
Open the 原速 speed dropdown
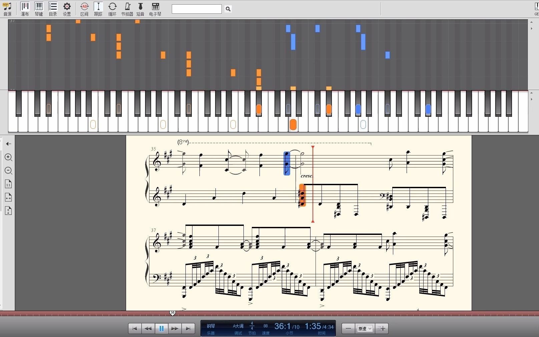click(x=365, y=329)
